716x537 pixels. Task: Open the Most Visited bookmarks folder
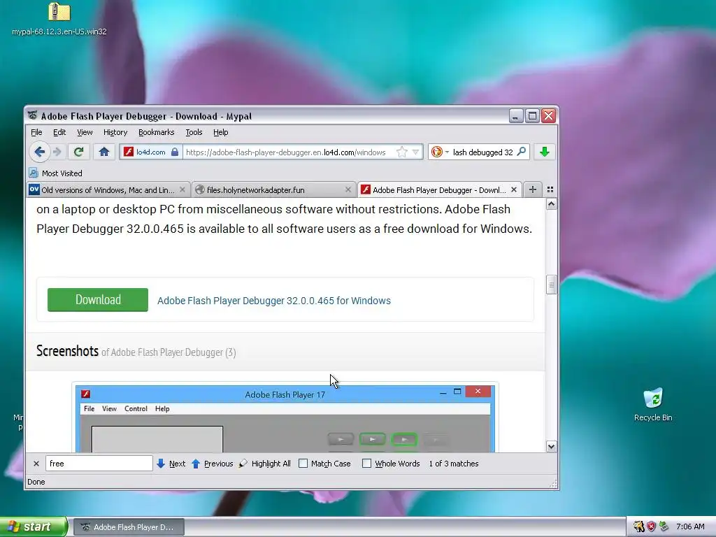coord(56,173)
